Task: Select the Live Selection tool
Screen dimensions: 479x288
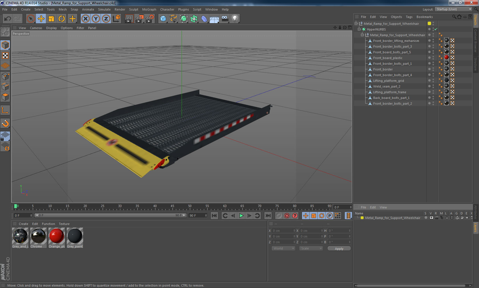Action: point(31,19)
